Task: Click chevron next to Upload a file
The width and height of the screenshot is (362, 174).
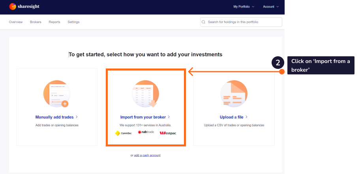Action: click(247, 117)
